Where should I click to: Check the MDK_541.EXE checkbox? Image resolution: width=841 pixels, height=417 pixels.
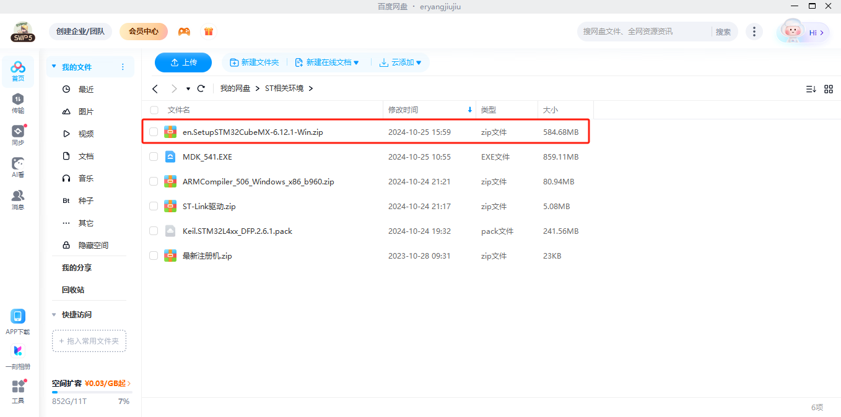154,157
